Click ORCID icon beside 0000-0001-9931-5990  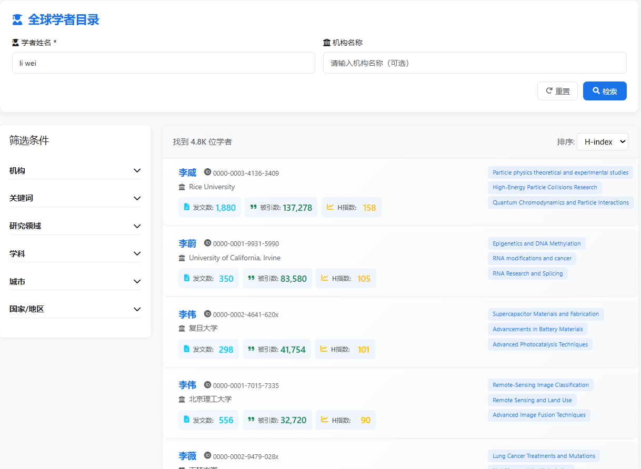point(207,243)
